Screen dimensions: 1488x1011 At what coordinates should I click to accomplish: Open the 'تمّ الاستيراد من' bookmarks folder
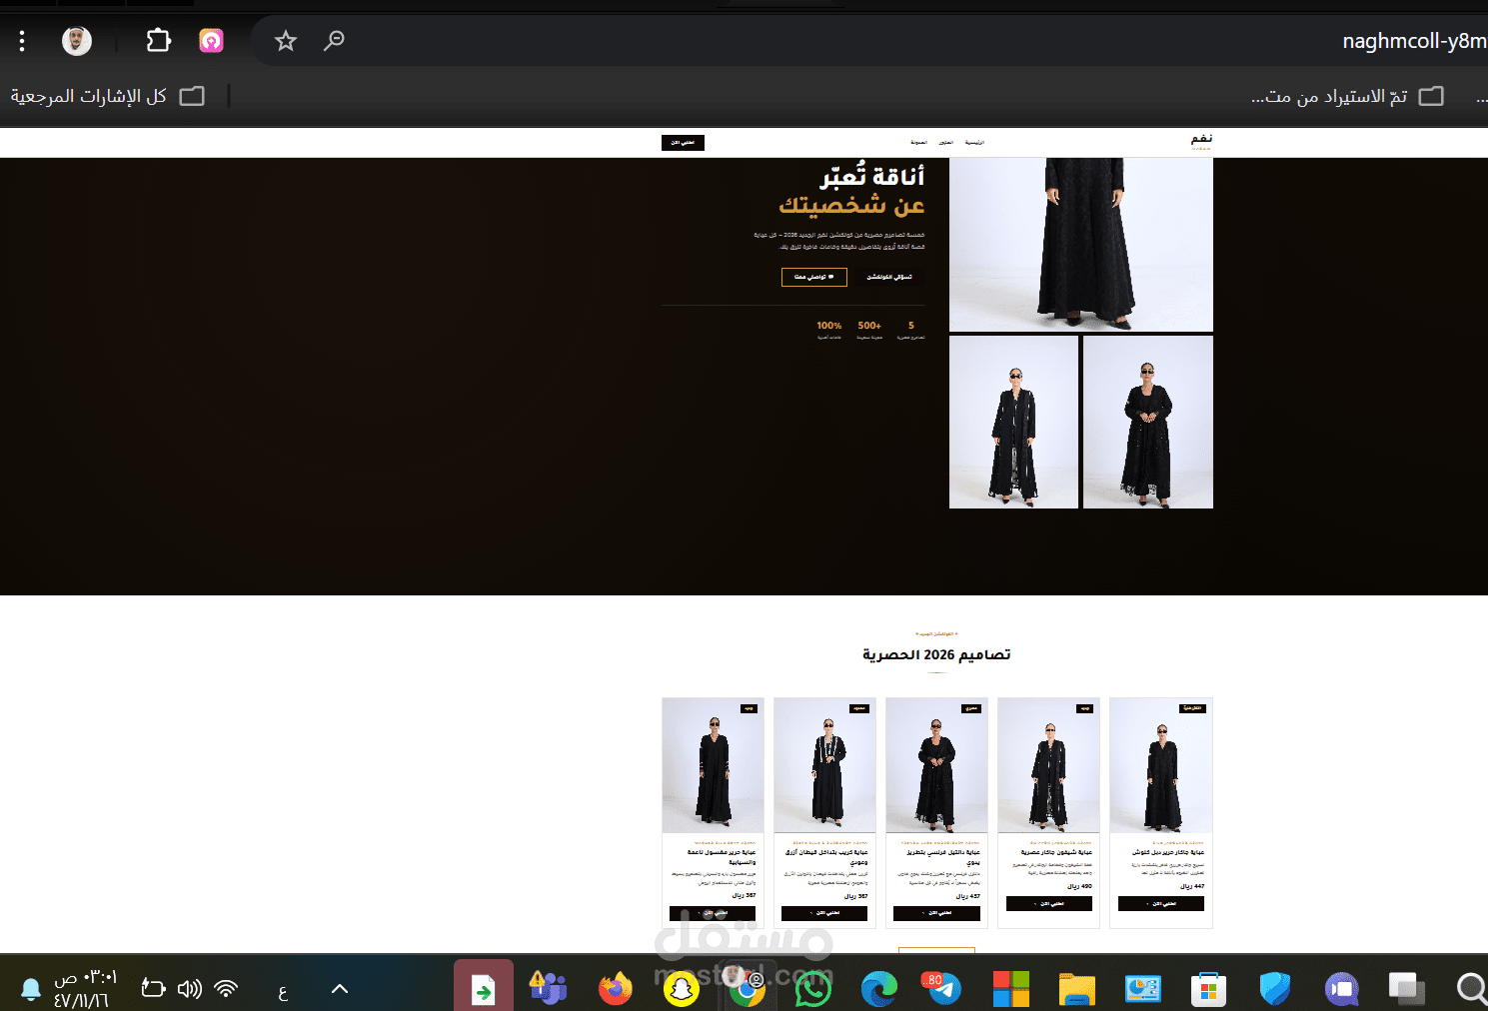[1347, 96]
